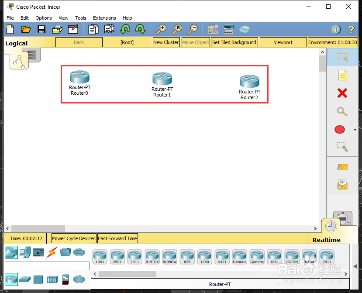Open a file with the folder icon
Image resolution: width=362 pixels, height=293 pixels.
[26, 29]
